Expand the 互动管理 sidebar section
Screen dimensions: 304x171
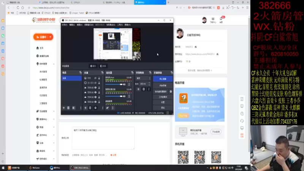pos(54,111)
